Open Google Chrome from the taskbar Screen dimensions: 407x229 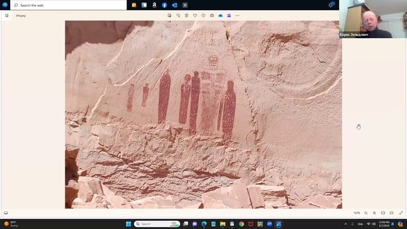[242, 224]
